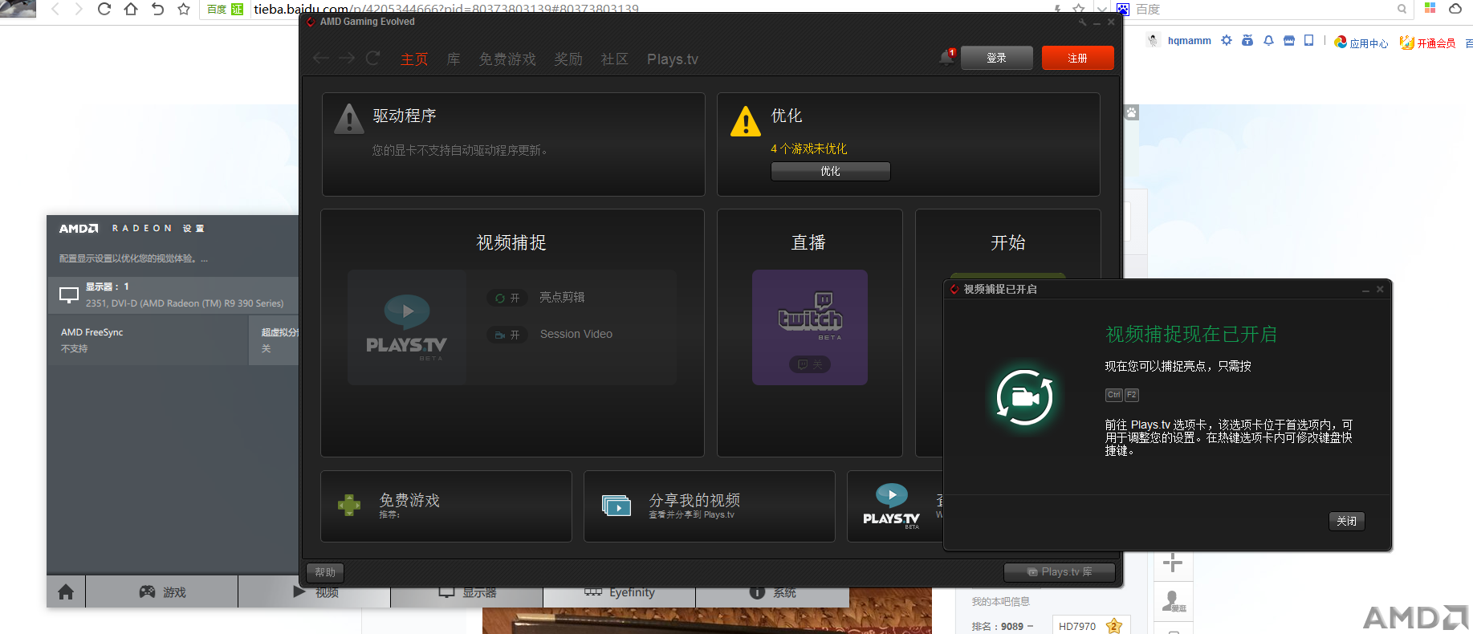Viewport: 1473px width, 634px height.
Task: Click the 超虚拟分辨率 setting in Radeon Settings
Action: 275,340
